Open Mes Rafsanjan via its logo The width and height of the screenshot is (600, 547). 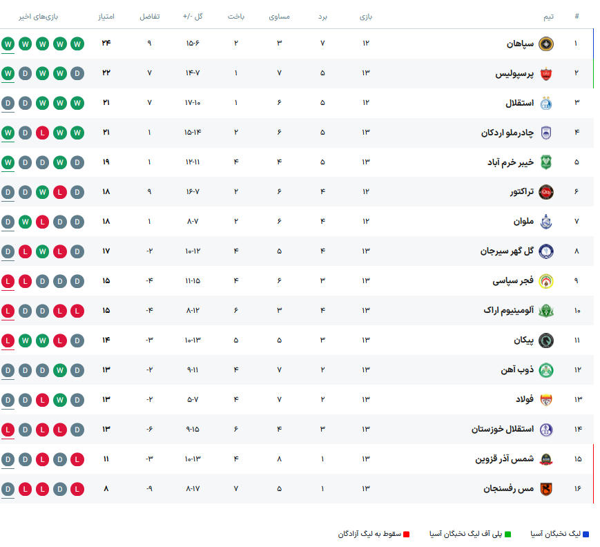pyautogui.click(x=545, y=488)
